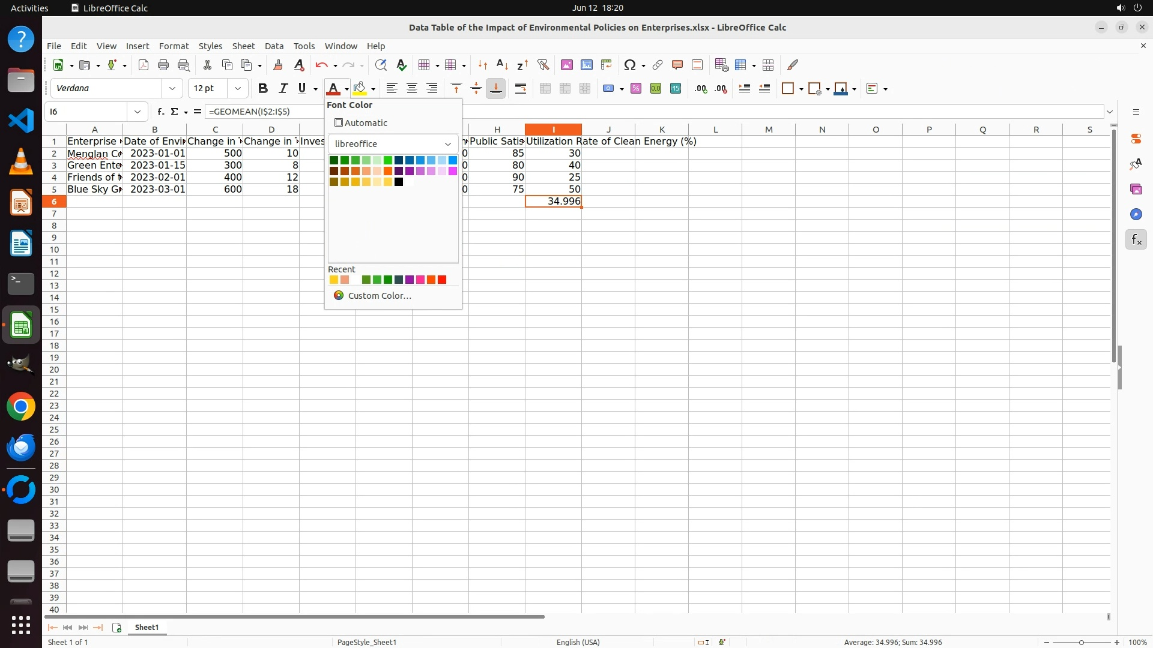Click the Name Box showing I6

click(86, 112)
